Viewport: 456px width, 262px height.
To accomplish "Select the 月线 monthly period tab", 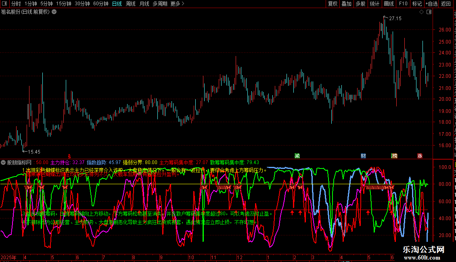I will pos(144,4).
